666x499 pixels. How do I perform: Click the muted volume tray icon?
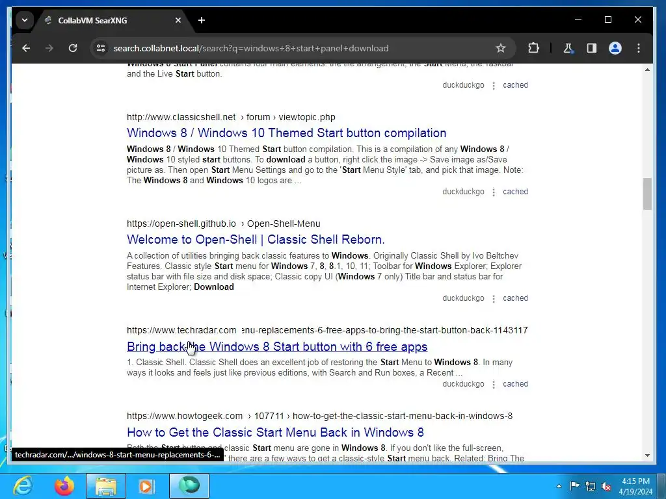(606, 486)
